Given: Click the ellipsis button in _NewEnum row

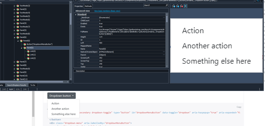Looking at the screenshot, I should 164,17.
